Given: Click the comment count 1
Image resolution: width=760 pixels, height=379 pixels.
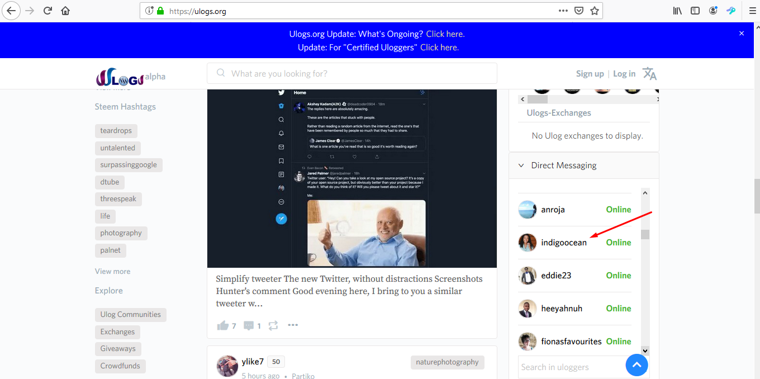Looking at the screenshot, I should 259,326.
